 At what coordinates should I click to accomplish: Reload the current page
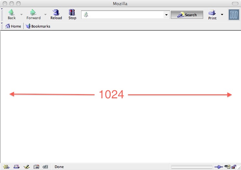pyautogui.click(x=56, y=15)
